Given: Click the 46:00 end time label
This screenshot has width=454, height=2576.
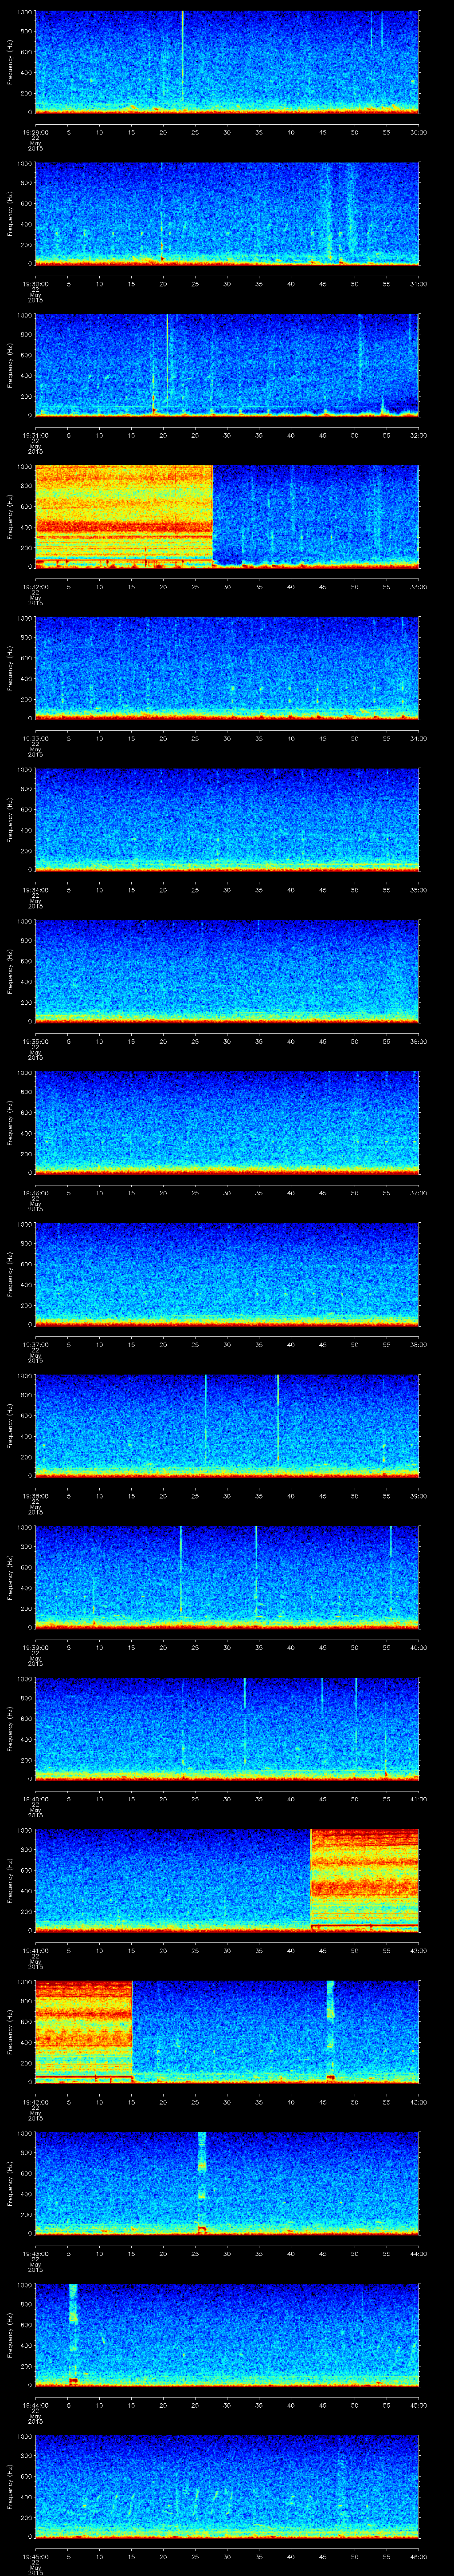Looking at the screenshot, I should (419, 2556).
